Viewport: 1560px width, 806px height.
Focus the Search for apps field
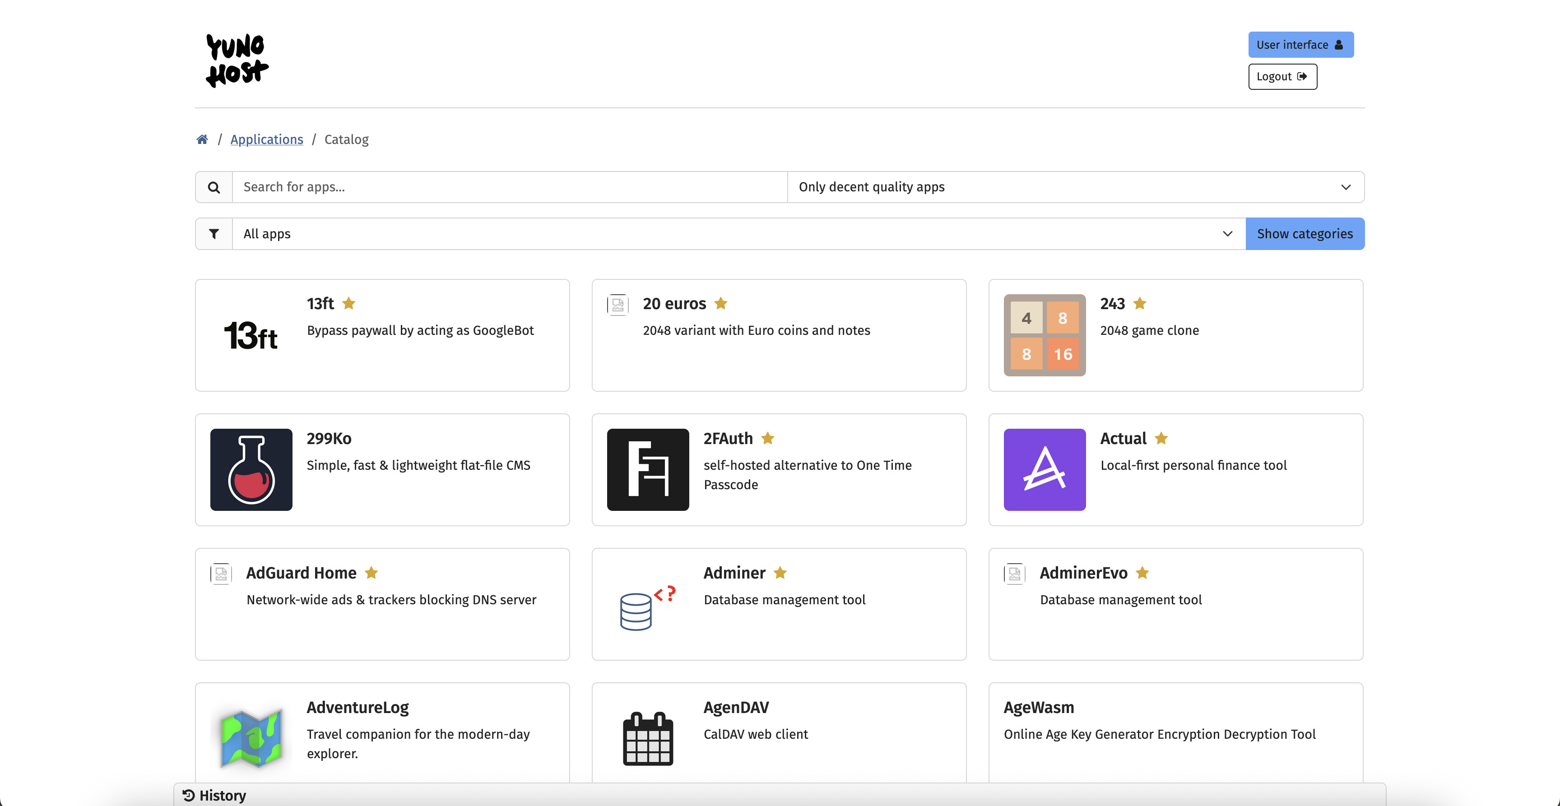509,187
